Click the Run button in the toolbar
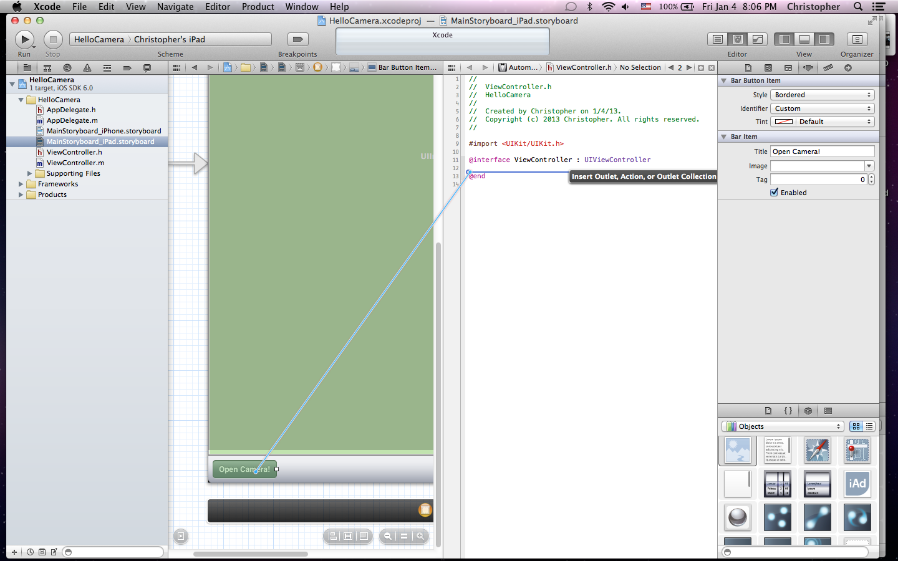Viewport: 898px width, 561px height. click(24, 39)
